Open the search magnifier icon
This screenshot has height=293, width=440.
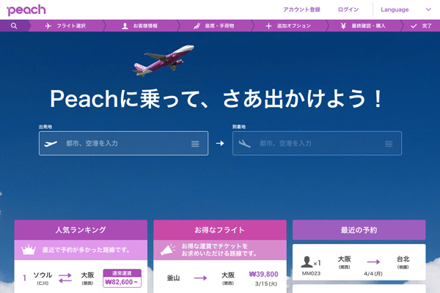tap(14, 26)
